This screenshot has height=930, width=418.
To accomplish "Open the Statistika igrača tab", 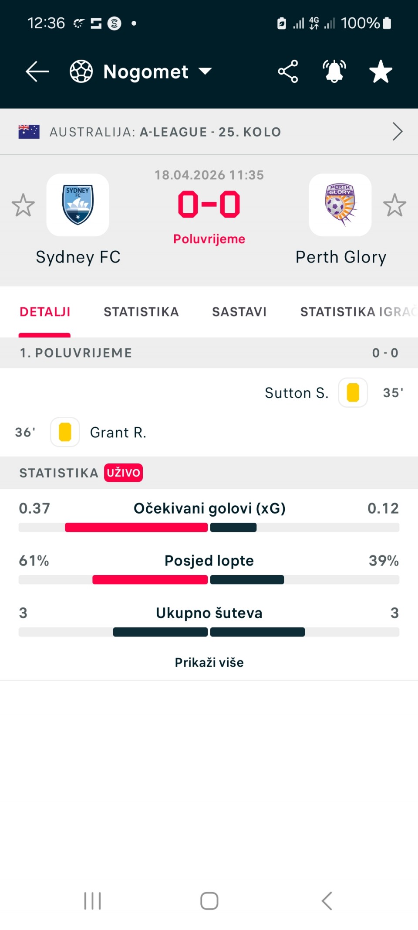I will click(x=357, y=312).
